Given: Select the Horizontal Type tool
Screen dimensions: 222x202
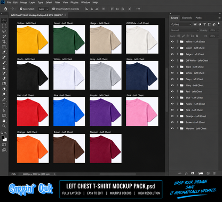Looking at the screenshot, I should pos(4,105).
